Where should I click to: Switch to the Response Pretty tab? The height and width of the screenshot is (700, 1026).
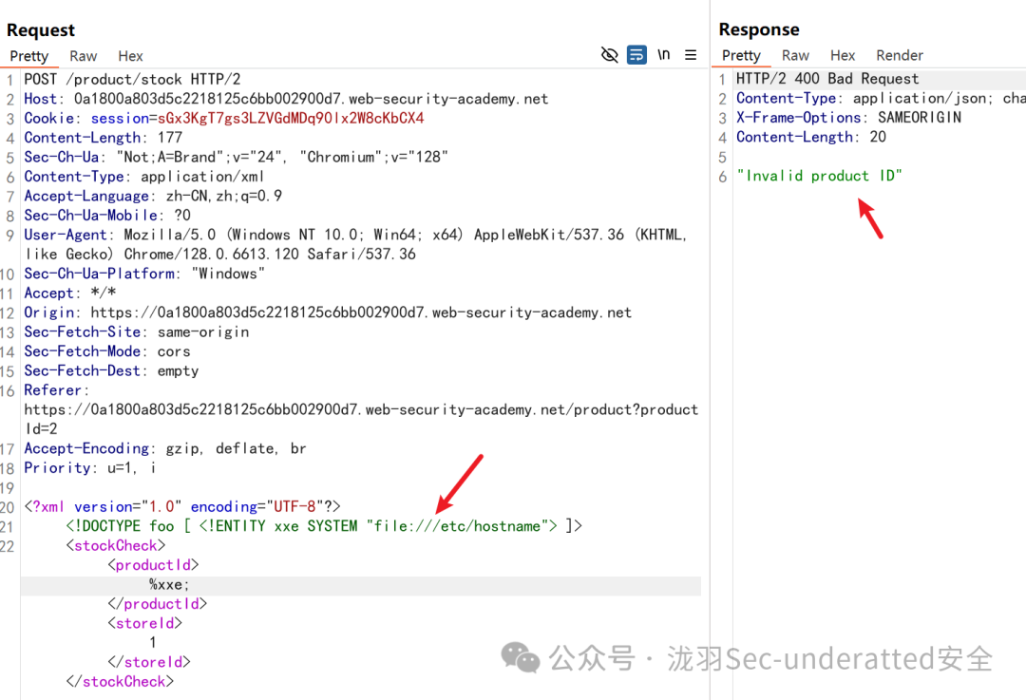(741, 56)
